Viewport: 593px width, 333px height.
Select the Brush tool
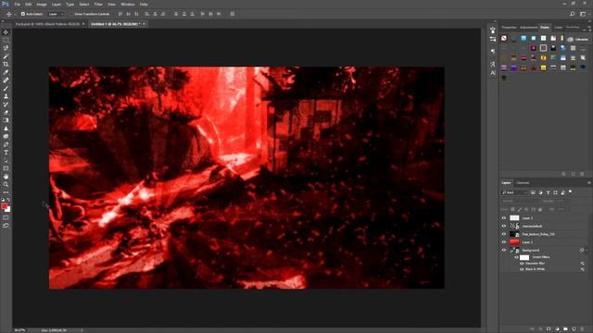click(x=6, y=88)
